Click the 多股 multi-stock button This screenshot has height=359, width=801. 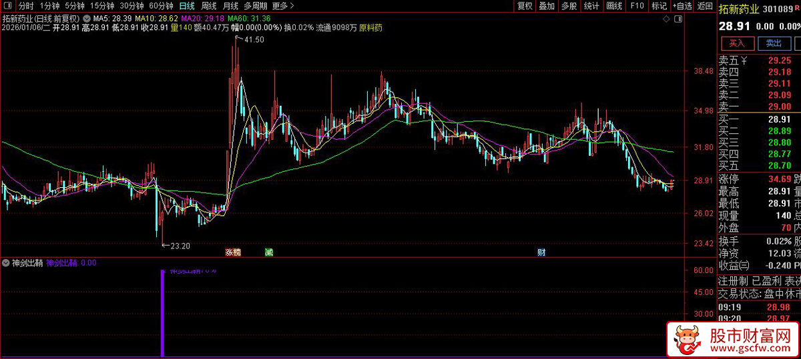click(569, 6)
